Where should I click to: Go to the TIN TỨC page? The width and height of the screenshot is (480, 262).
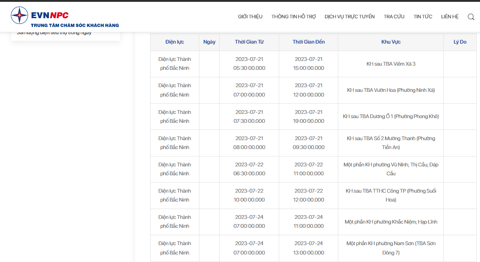tap(423, 16)
